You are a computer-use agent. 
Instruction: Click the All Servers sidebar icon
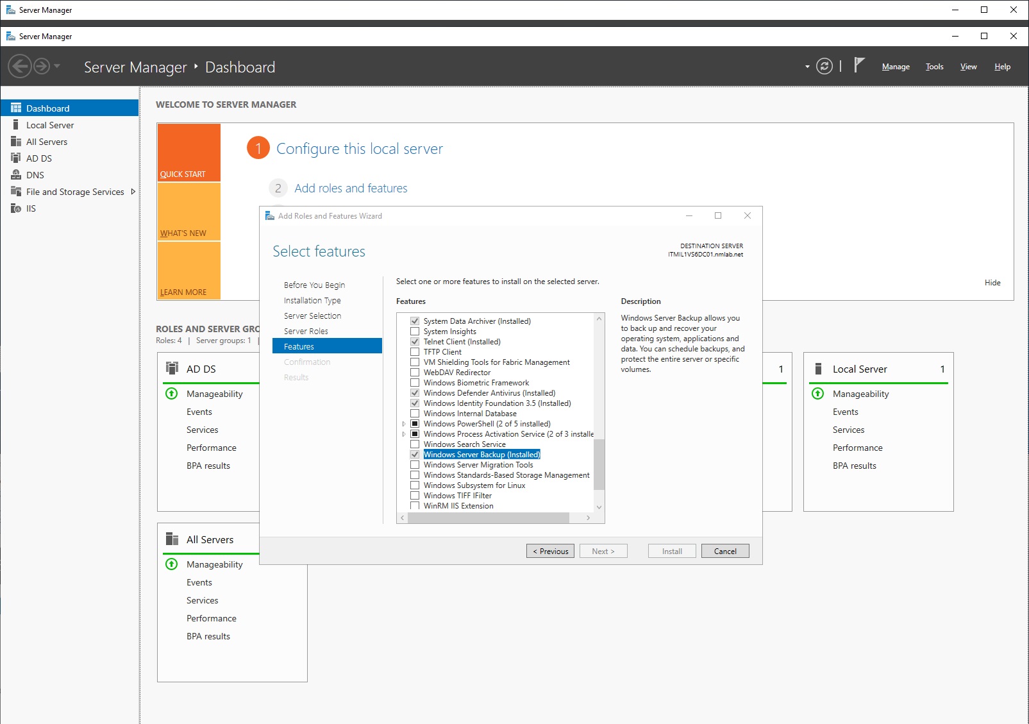click(x=16, y=141)
